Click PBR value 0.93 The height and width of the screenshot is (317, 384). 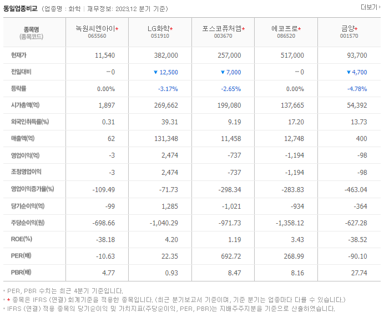pos(171,273)
